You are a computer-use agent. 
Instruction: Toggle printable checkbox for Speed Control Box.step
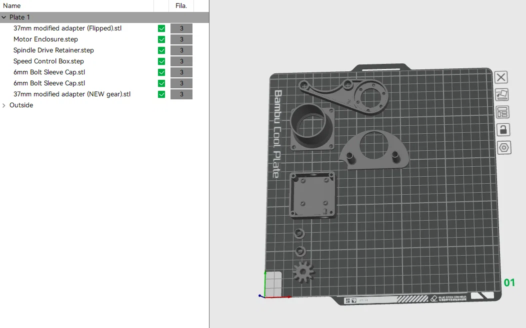pos(161,61)
